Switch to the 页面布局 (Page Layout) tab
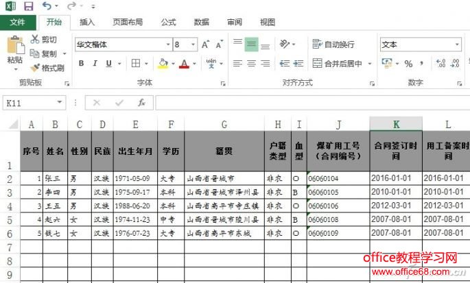This screenshot has width=470, height=283. 128,22
